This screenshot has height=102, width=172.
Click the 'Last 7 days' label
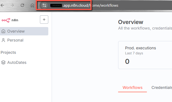click(134, 53)
